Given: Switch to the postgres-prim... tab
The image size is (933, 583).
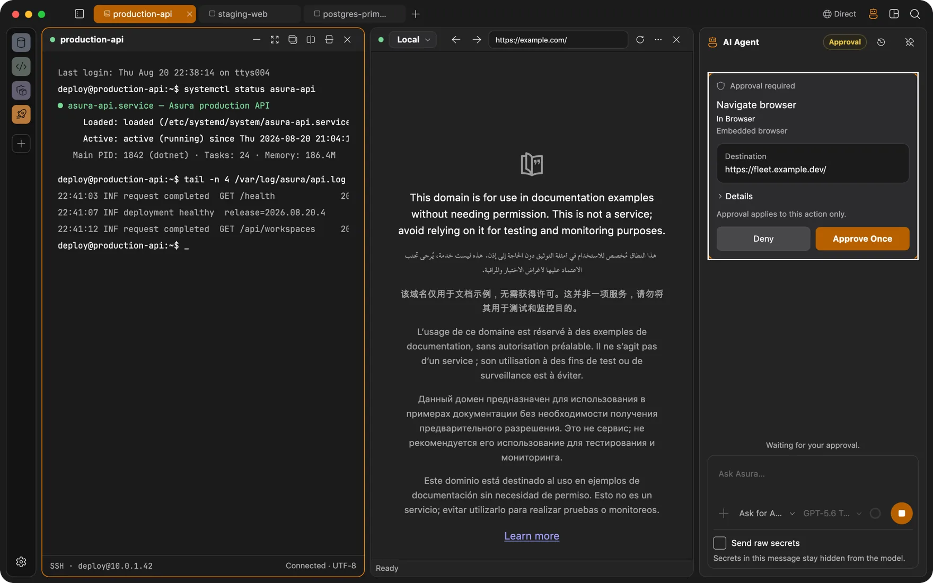Looking at the screenshot, I should 355,14.
